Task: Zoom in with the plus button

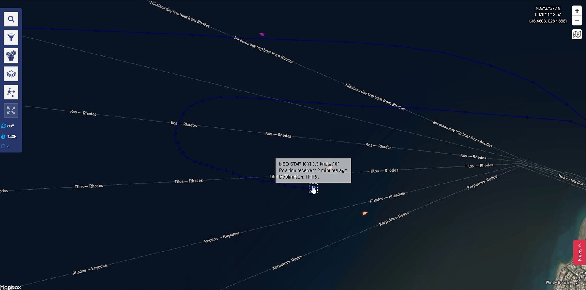Action: (x=577, y=11)
